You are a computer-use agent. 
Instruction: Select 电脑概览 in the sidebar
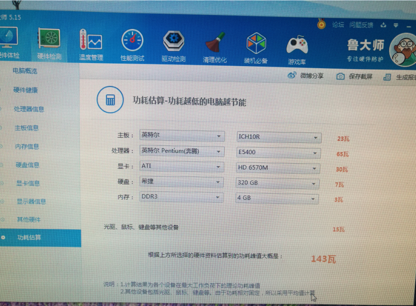tap(25, 71)
